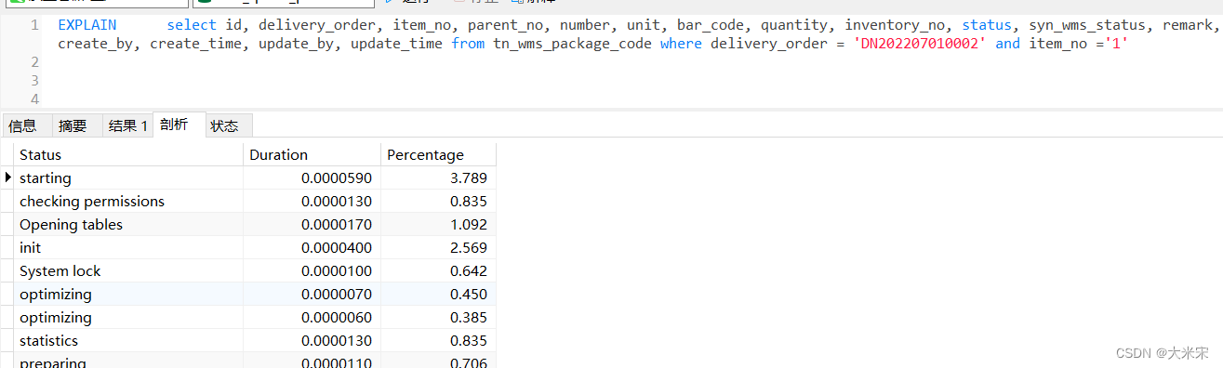This screenshot has height=368, width=1223.
Task: Click the string 'DN202207010002' in the query
Action: 920,44
